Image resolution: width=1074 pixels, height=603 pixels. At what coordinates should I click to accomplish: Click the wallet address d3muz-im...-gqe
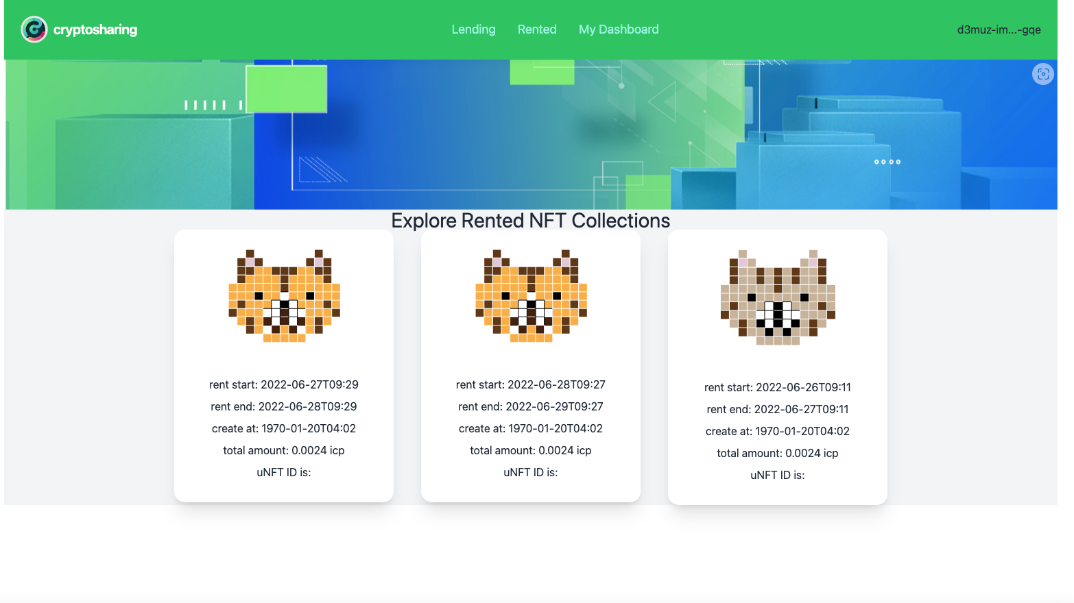pyautogui.click(x=999, y=29)
